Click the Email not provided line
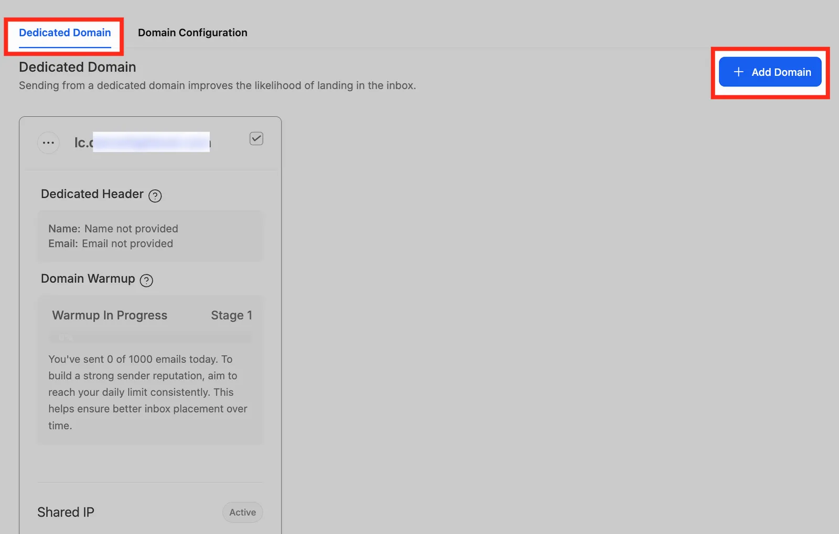 (x=111, y=243)
